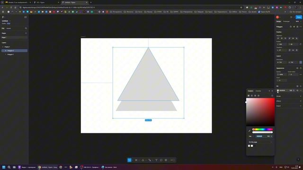Open the user avatar menu
303x170 pixels.
[277, 17]
